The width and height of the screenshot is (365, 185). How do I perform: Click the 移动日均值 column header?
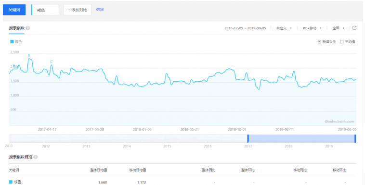coord(138,170)
